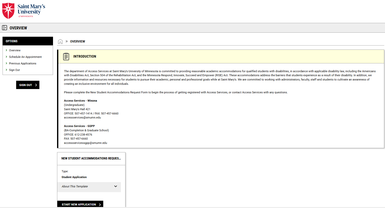
Task: Select Sign Out in Options list
Action: pyautogui.click(x=14, y=70)
